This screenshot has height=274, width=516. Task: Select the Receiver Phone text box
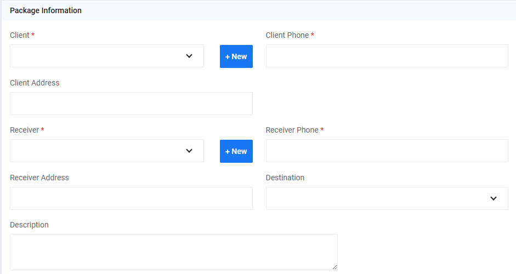tap(387, 151)
